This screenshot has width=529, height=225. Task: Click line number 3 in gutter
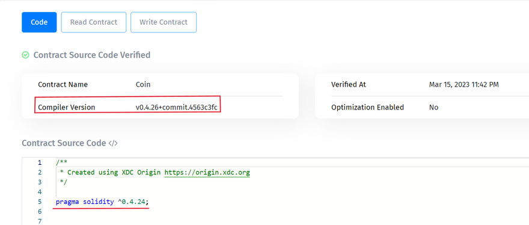coord(40,182)
